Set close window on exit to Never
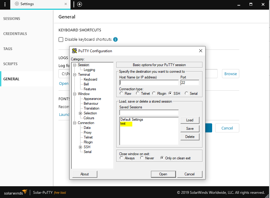 (x=142, y=158)
